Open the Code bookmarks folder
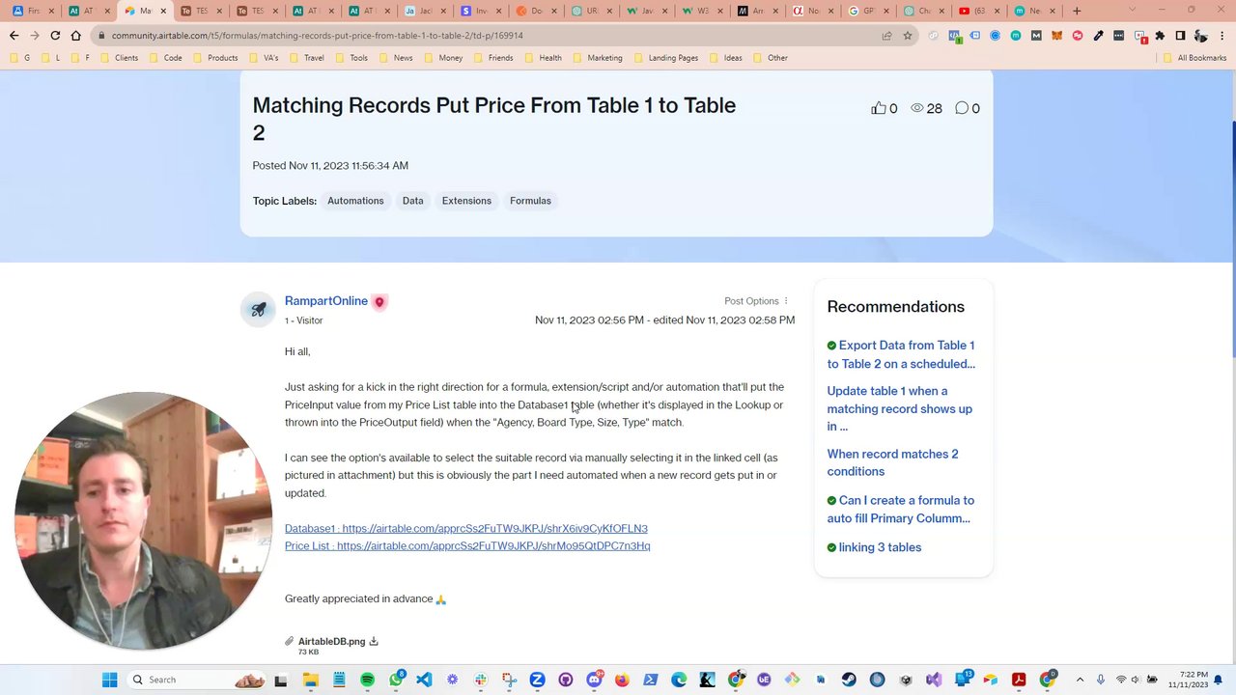1236x695 pixels. tap(166, 58)
